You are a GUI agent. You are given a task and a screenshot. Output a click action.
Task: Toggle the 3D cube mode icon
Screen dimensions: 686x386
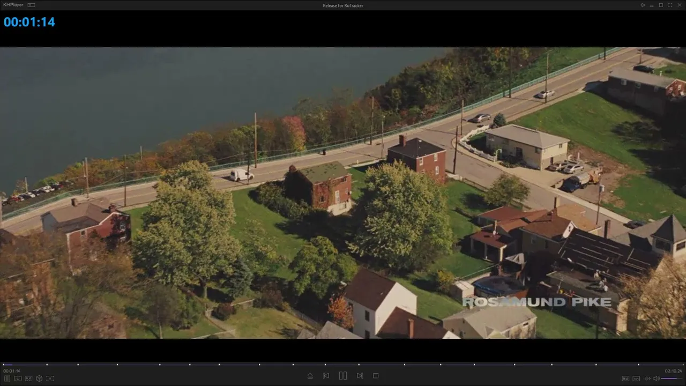[39, 378]
